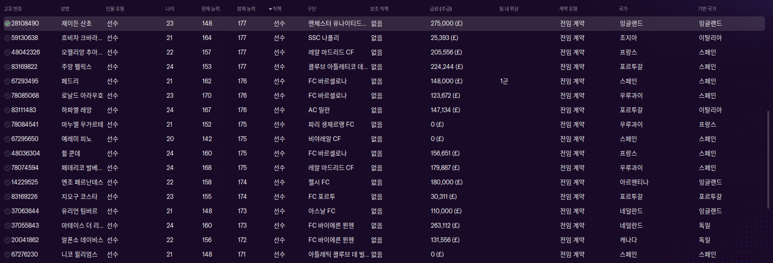Click potential ability value 171
773x263 pixels.
coord(242,254)
